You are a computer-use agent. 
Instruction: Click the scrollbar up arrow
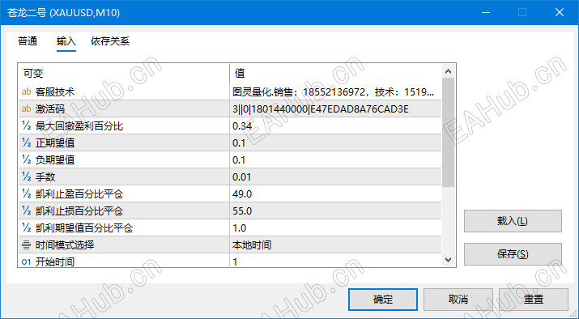point(449,71)
